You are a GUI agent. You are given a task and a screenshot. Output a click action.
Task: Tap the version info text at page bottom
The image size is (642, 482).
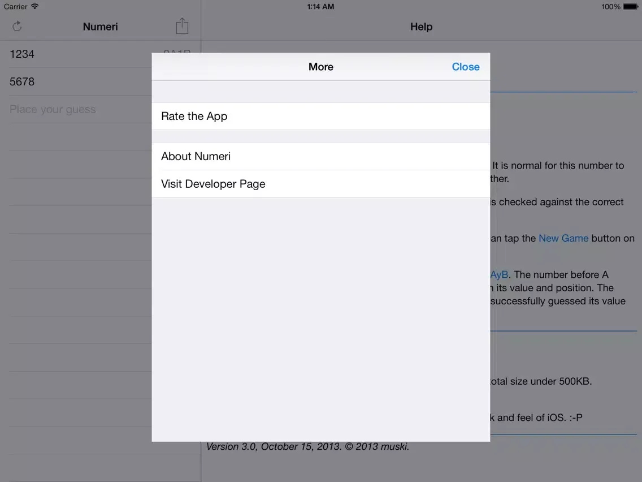click(x=308, y=446)
